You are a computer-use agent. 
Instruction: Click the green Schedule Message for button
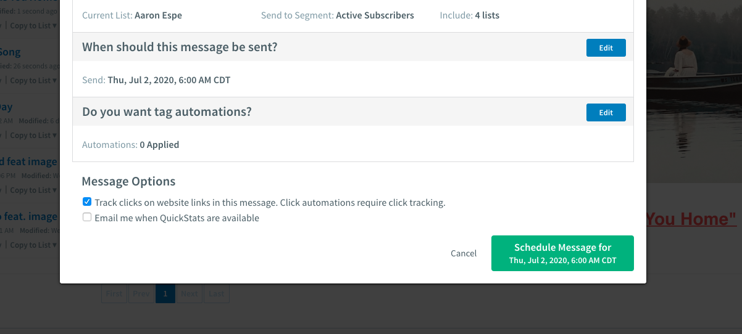(562, 253)
